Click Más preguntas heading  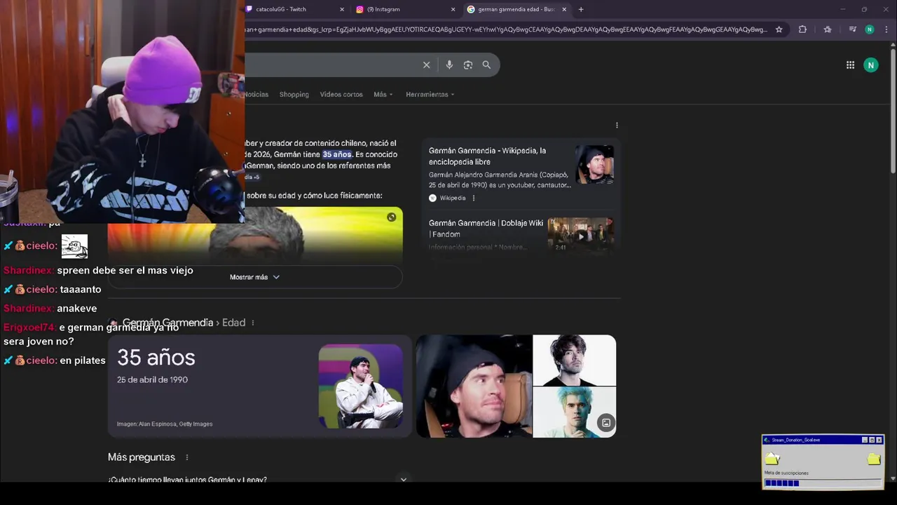pos(142,457)
